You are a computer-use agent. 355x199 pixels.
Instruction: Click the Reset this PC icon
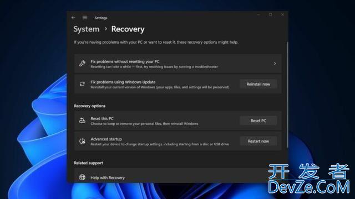(x=82, y=121)
